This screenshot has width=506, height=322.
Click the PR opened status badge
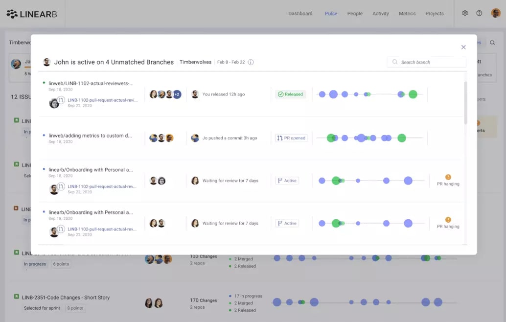(x=291, y=138)
